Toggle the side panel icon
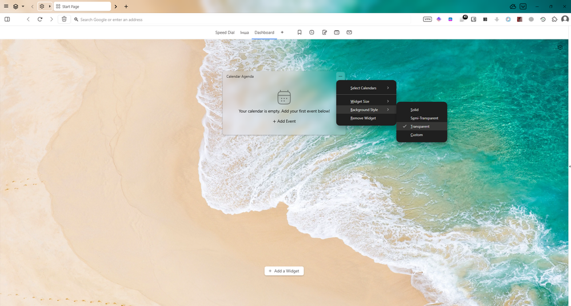 click(7, 19)
